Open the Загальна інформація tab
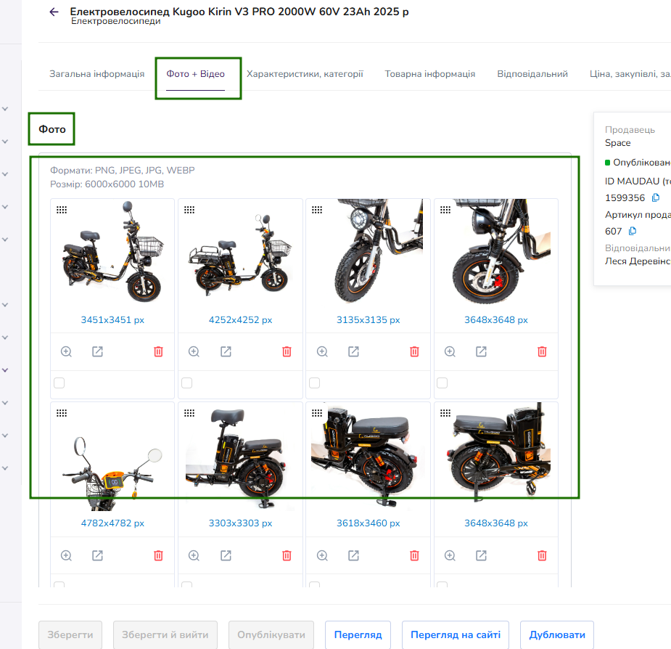This screenshot has width=671, height=649. point(96,73)
